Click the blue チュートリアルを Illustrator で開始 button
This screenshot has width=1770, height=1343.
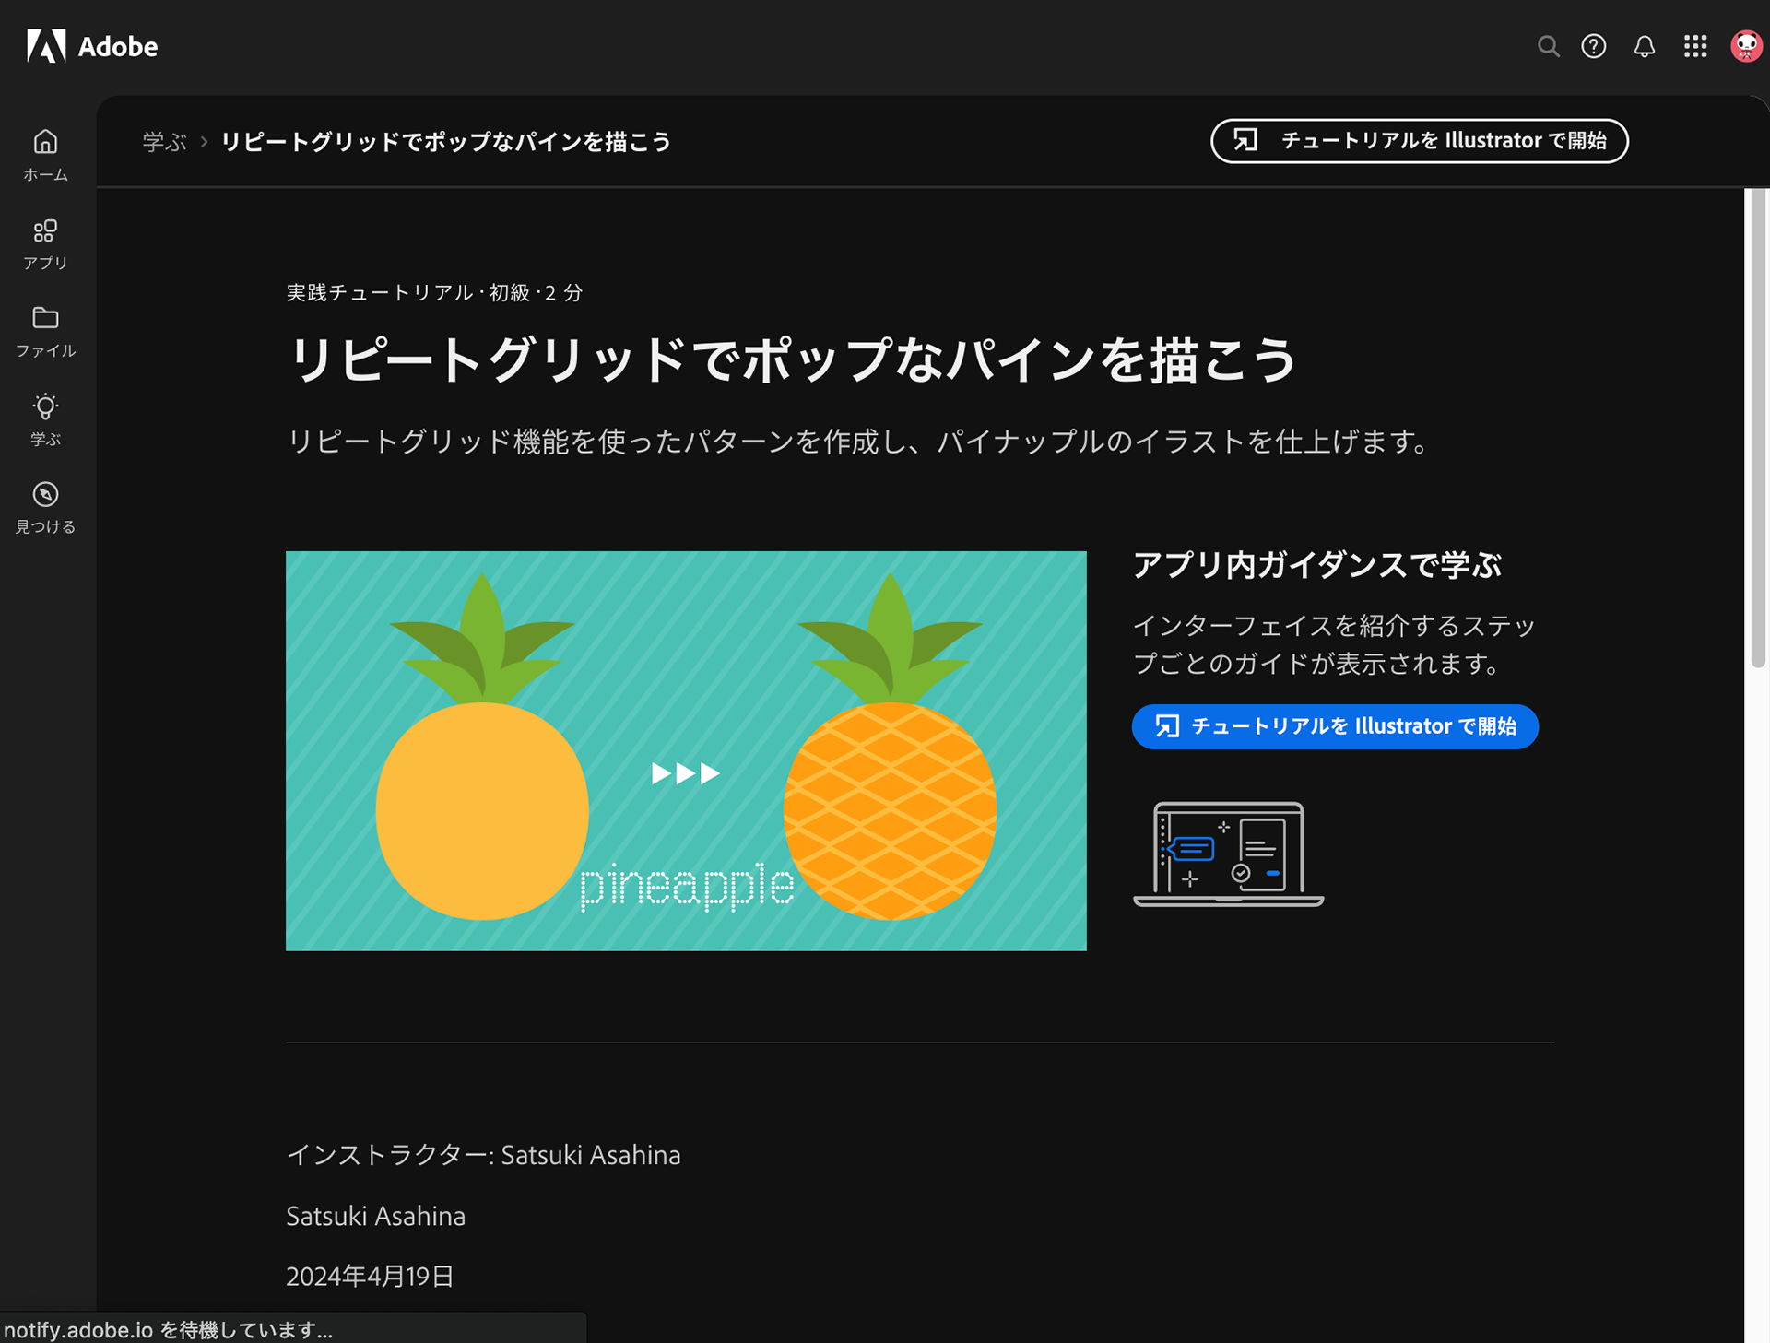(x=1334, y=726)
